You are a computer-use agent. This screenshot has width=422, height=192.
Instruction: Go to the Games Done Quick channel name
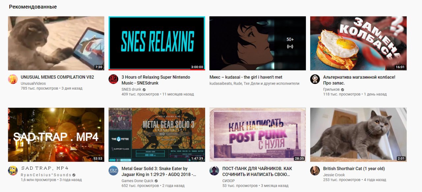[137, 181]
